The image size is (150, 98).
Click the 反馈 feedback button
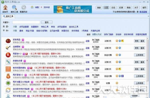[x=121, y=7]
